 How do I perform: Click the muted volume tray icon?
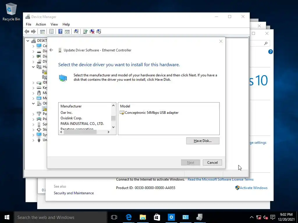(x=266, y=217)
